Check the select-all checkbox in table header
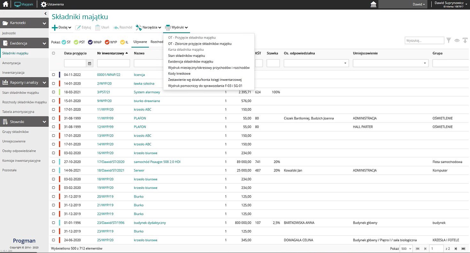The image size is (470, 253). tap(54, 53)
